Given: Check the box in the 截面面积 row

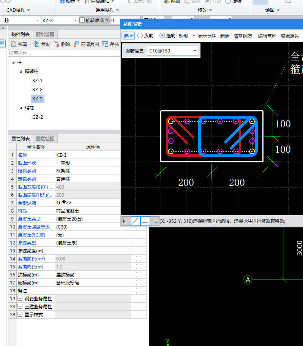Looking at the screenshot, I should point(139,259).
